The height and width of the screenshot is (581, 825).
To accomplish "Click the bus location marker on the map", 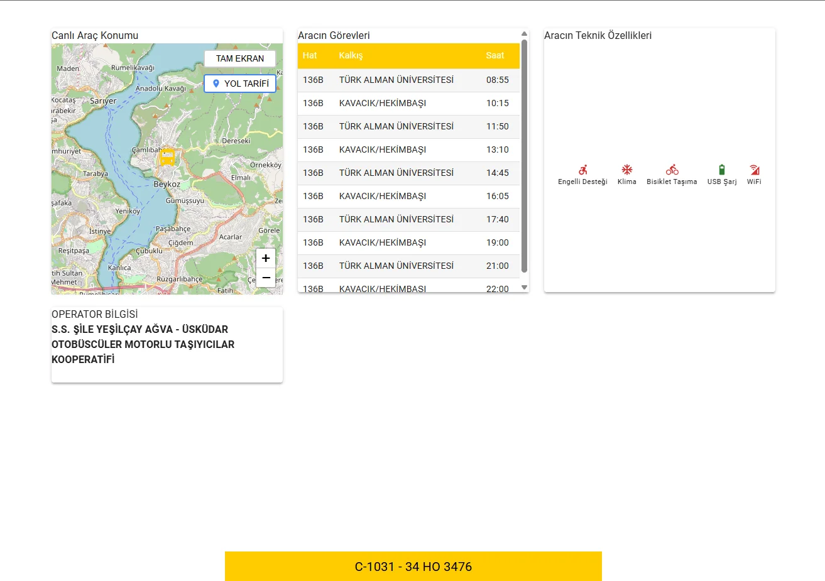I will [x=167, y=156].
